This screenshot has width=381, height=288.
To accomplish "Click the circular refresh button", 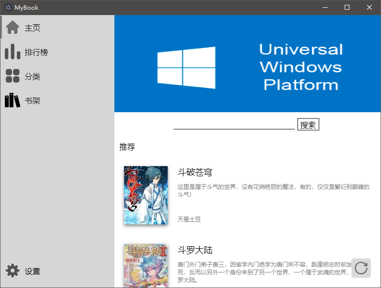I will point(361,268).
